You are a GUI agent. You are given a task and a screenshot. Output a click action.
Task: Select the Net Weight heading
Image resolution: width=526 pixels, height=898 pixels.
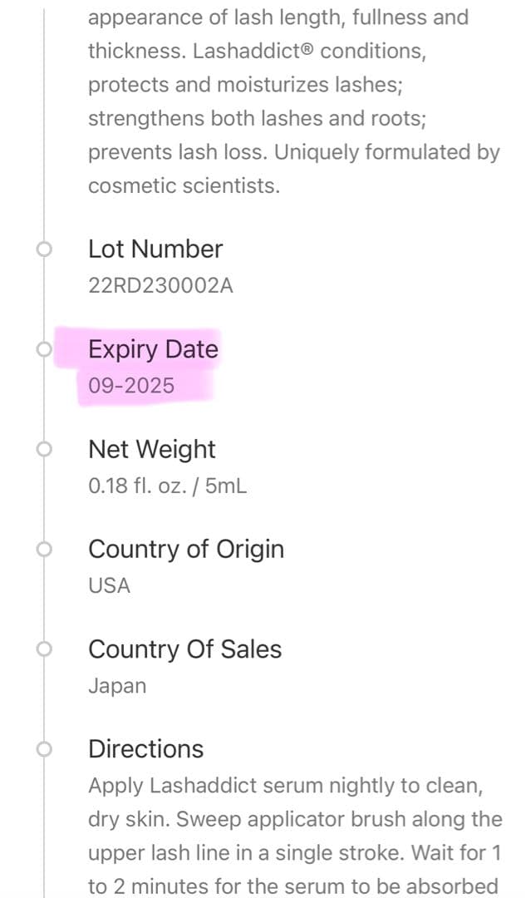click(151, 449)
